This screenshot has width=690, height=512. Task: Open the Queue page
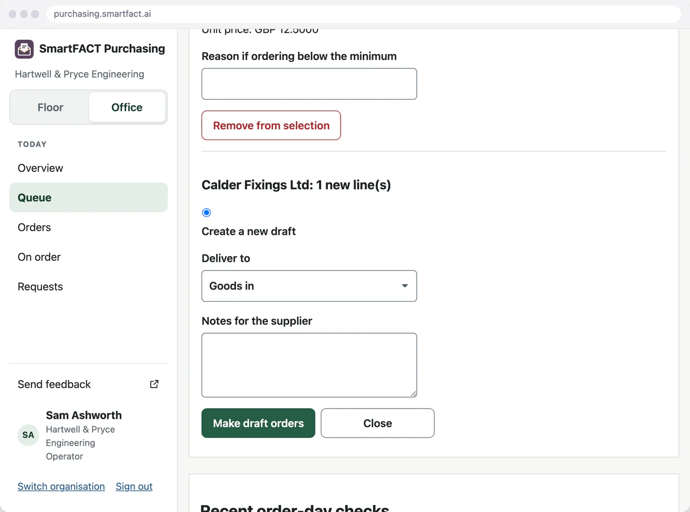point(88,198)
